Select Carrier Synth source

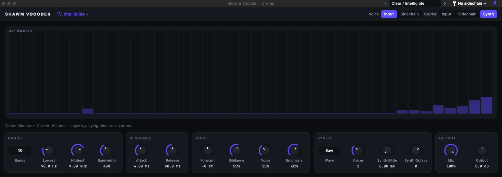tap(488, 14)
